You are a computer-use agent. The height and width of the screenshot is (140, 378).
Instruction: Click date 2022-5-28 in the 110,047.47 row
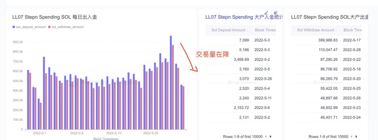(352, 50)
